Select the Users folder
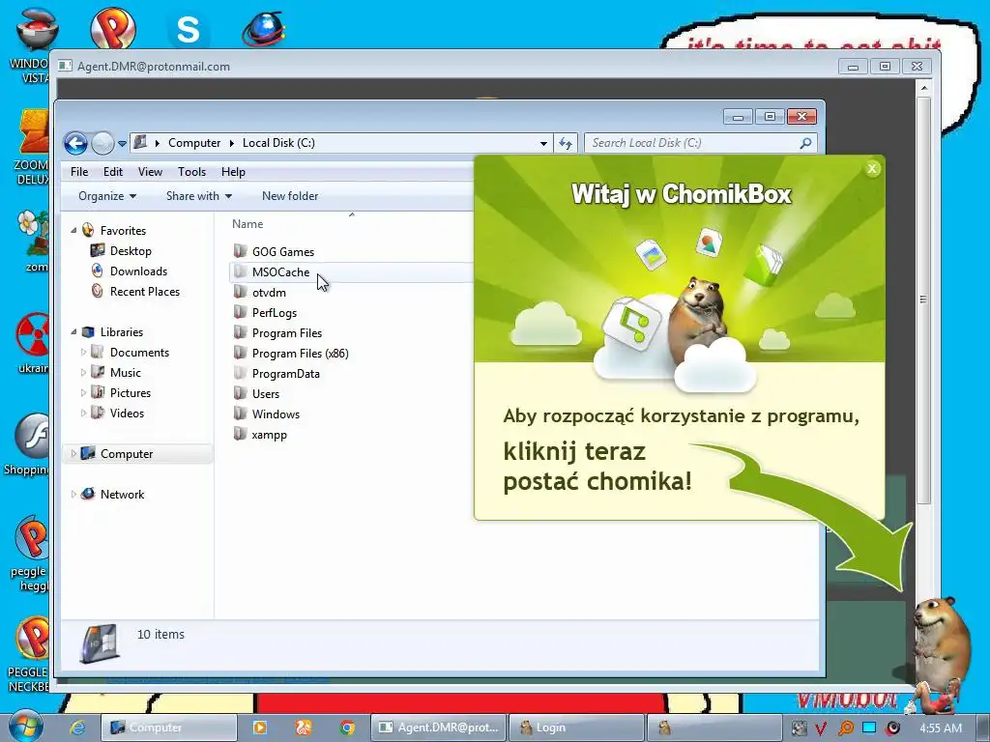The height and width of the screenshot is (742, 990). [265, 394]
